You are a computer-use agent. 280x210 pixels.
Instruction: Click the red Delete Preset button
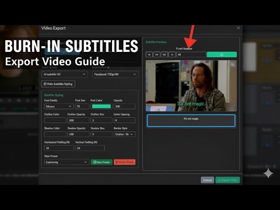click(125, 162)
